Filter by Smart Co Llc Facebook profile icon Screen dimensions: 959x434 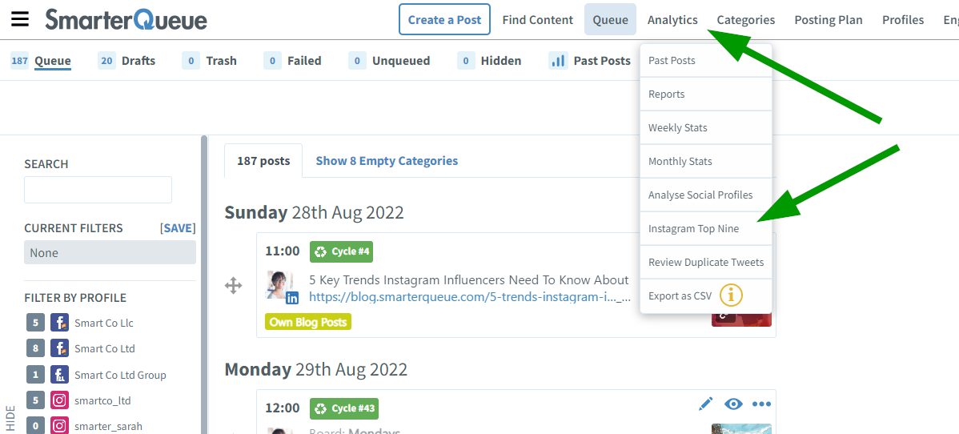[59, 323]
